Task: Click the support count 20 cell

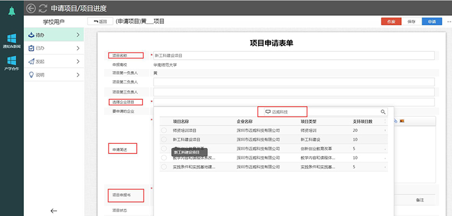Action: click(x=355, y=130)
